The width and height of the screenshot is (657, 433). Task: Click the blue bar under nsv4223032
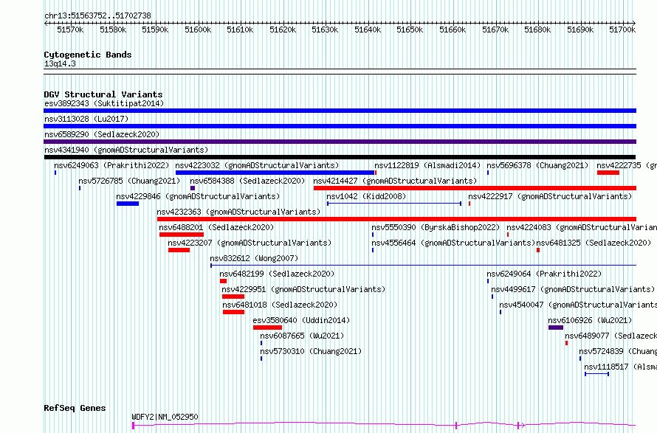tap(275, 173)
